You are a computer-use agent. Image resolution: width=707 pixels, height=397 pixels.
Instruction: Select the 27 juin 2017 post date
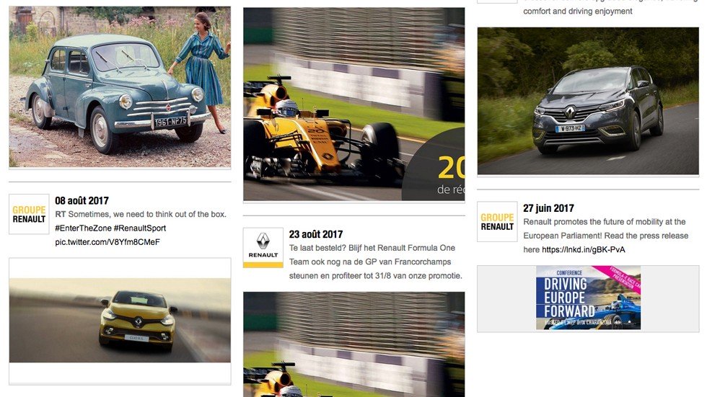tap(548, 208)
